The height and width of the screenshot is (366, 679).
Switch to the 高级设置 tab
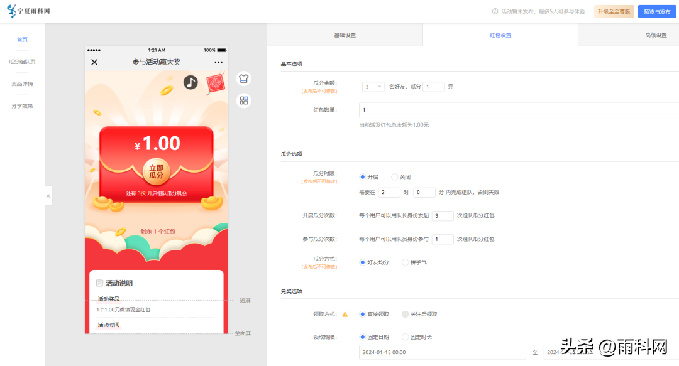655,35
